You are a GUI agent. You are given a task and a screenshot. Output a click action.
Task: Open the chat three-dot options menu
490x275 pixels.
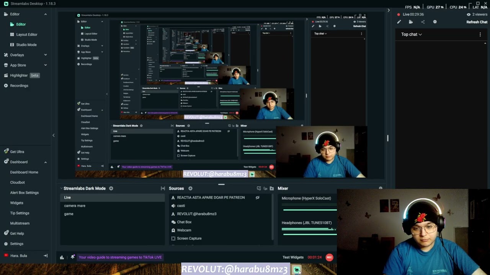[x=480, y=34]
